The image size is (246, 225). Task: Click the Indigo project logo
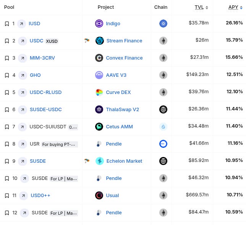pos(99,24)
